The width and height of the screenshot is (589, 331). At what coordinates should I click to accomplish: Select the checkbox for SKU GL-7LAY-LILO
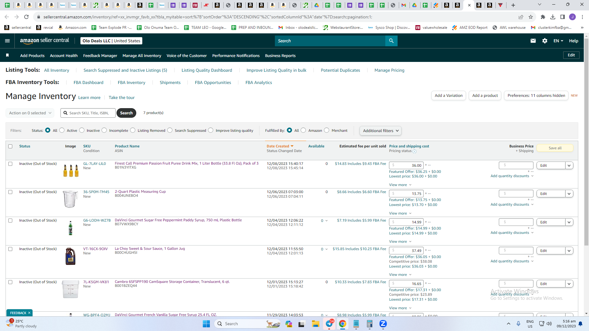click(x=10, y=164)
